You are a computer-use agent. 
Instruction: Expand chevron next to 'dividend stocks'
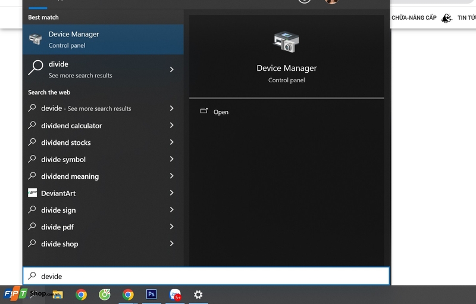point(171,142)
